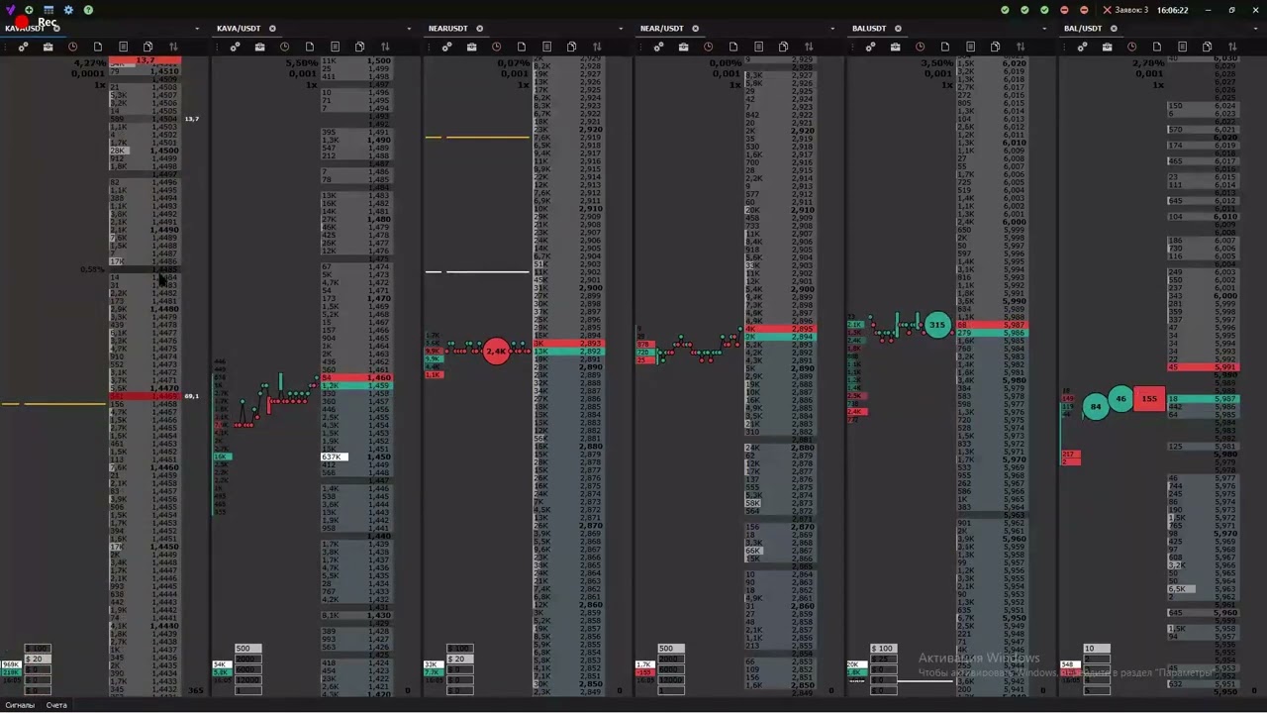Open NEARUSDT panel gears settings icon

point(446,47)
